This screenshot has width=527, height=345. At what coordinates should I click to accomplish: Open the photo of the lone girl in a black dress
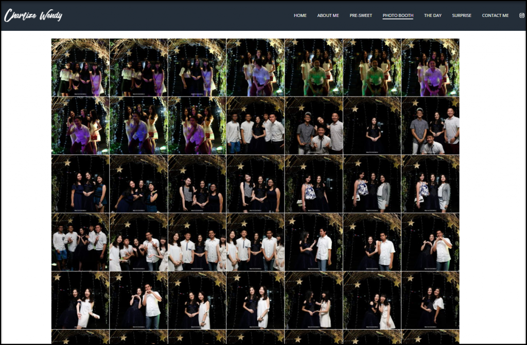pyautogui.click(x=372, y=126)
